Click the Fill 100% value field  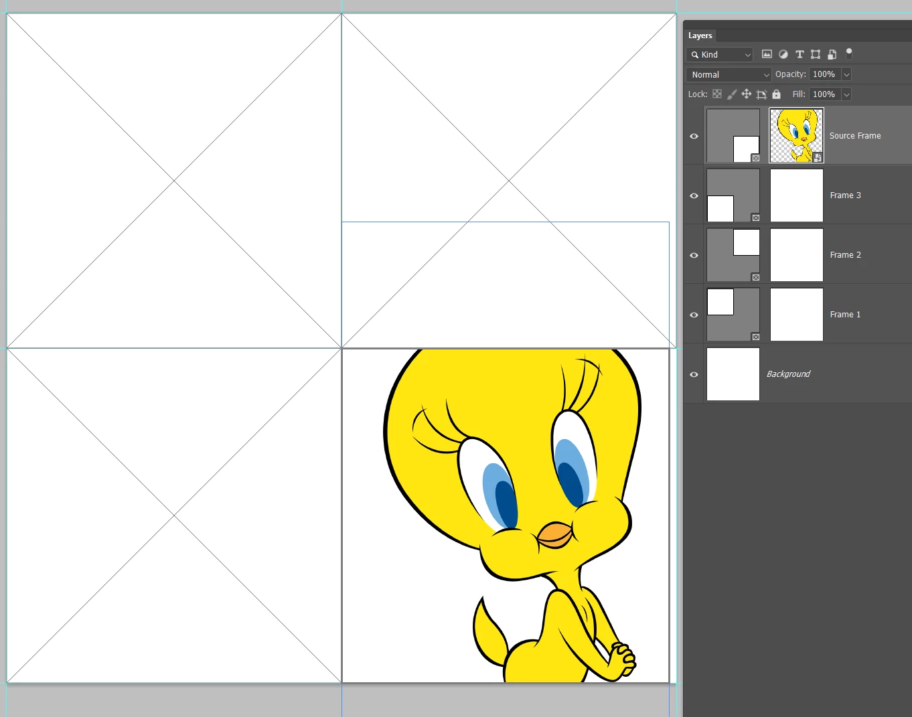coord(825,94)
